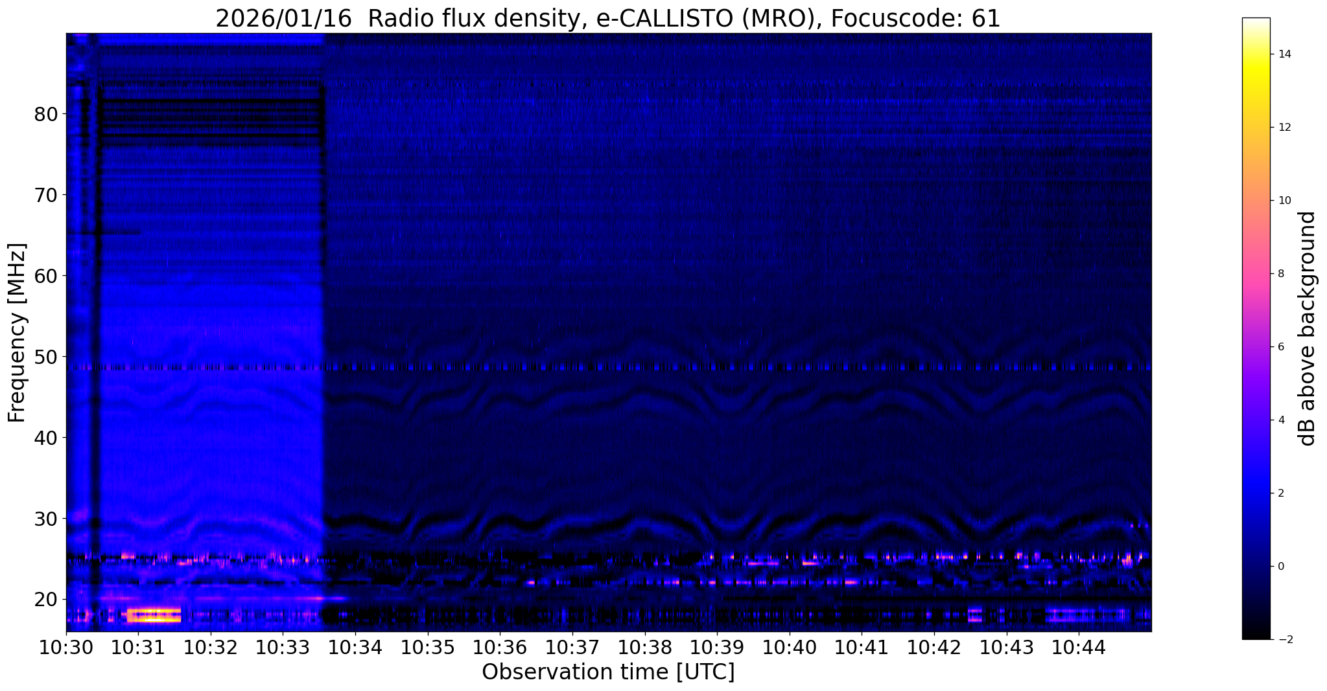Click the 10:40 time tick label
Screen dimensions: 1327x691
[790, 648]
